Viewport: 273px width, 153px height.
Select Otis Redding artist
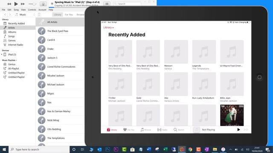[60, 129]
